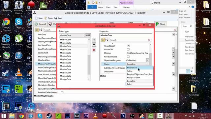This screenshot has width=211, height=119.
Task: Open iTunes desktop shortcut
Action: pos(19,57)
